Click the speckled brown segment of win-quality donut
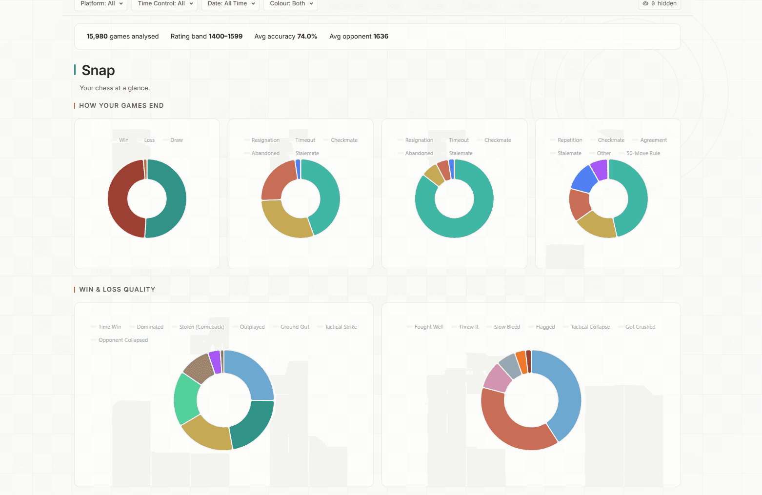 (x=199, y=369)
